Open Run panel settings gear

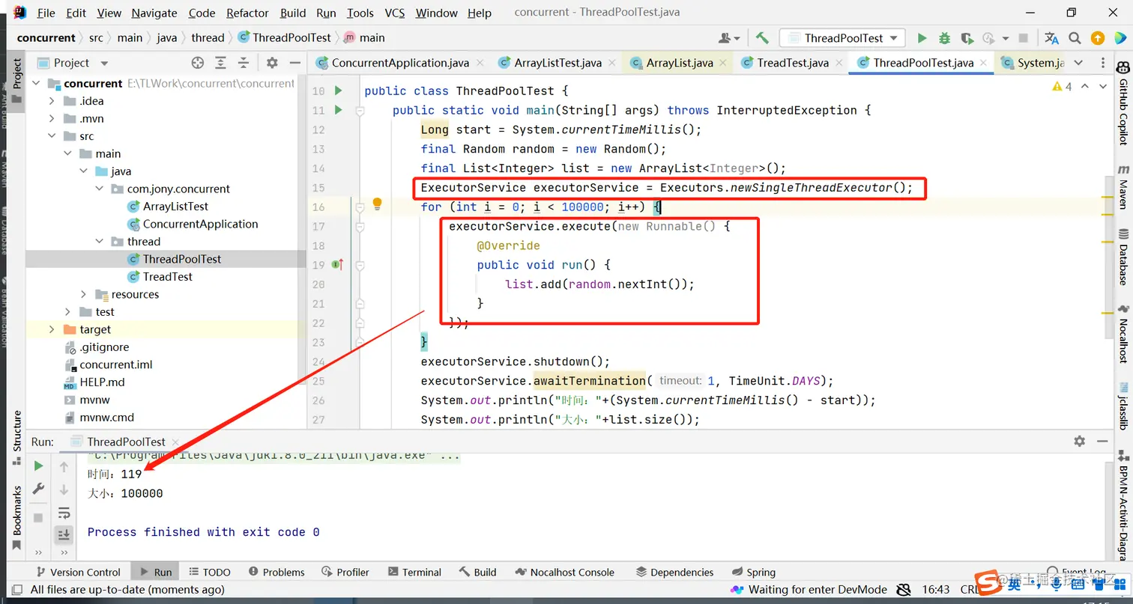[x=1079, y=441]
